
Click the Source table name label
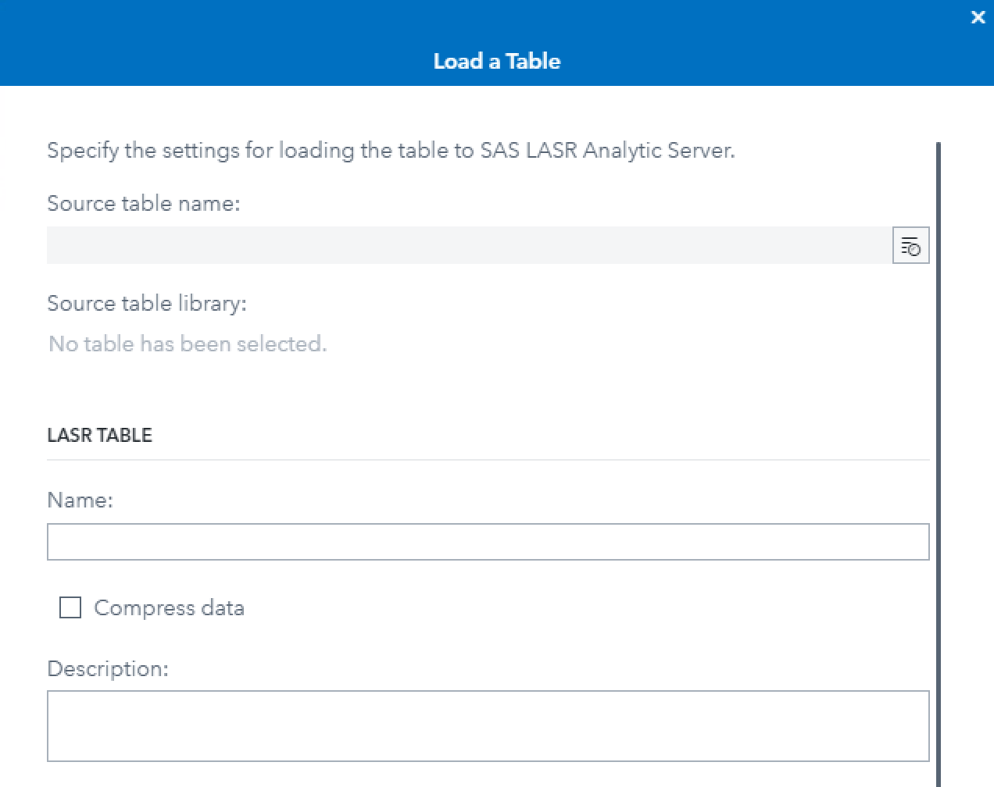coord(144,203)
